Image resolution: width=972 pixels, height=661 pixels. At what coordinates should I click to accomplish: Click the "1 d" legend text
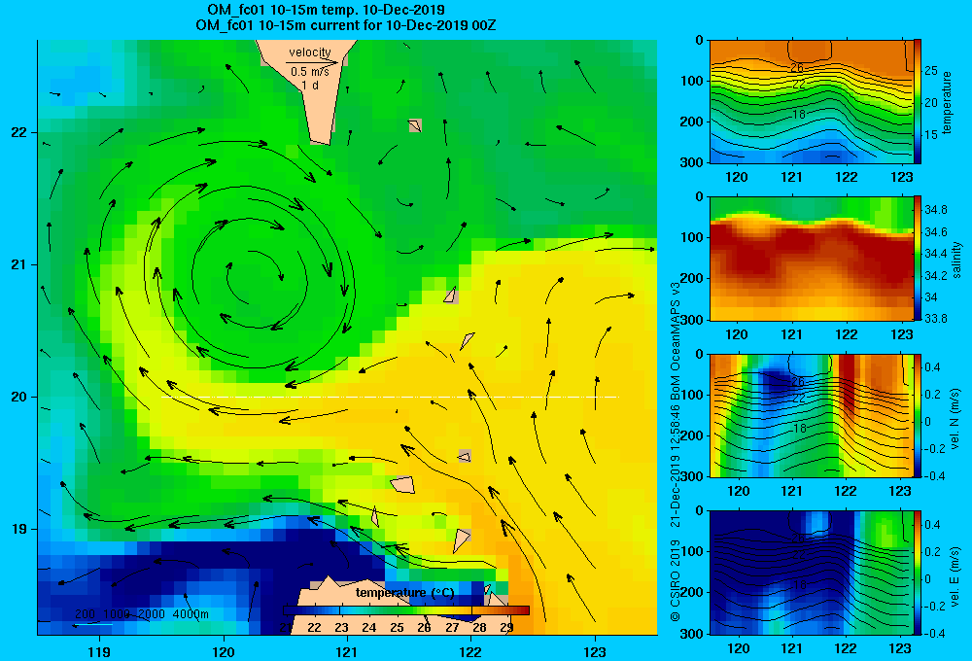point(310,85)
